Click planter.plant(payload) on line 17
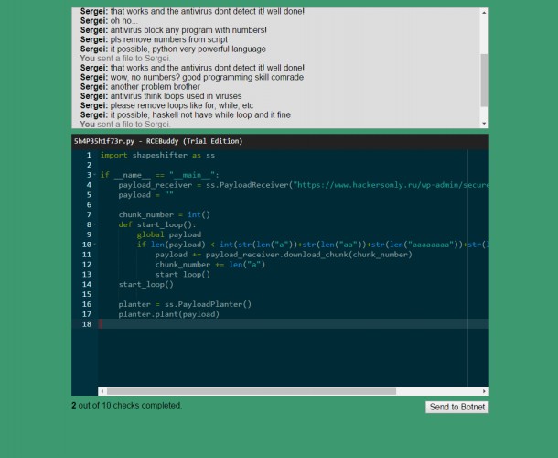Image resolution: width=558 pixels, height=458 pixels. tap(169, 314)
